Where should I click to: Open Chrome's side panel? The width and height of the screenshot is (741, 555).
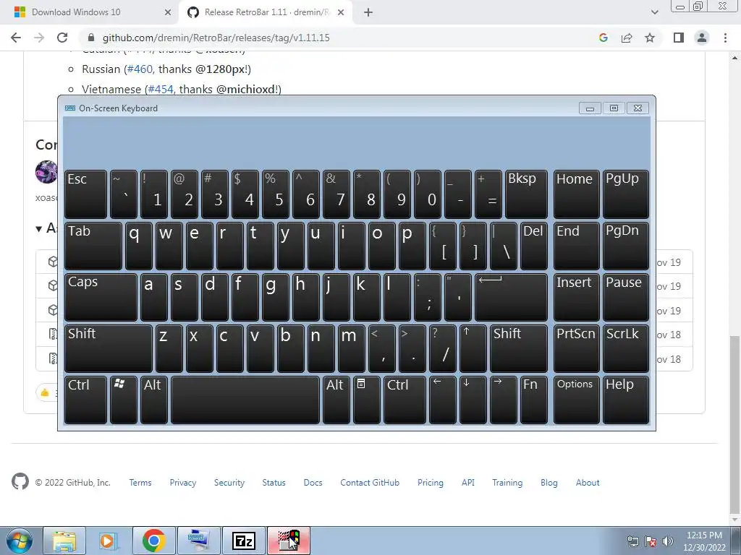(x=679, y=38)
